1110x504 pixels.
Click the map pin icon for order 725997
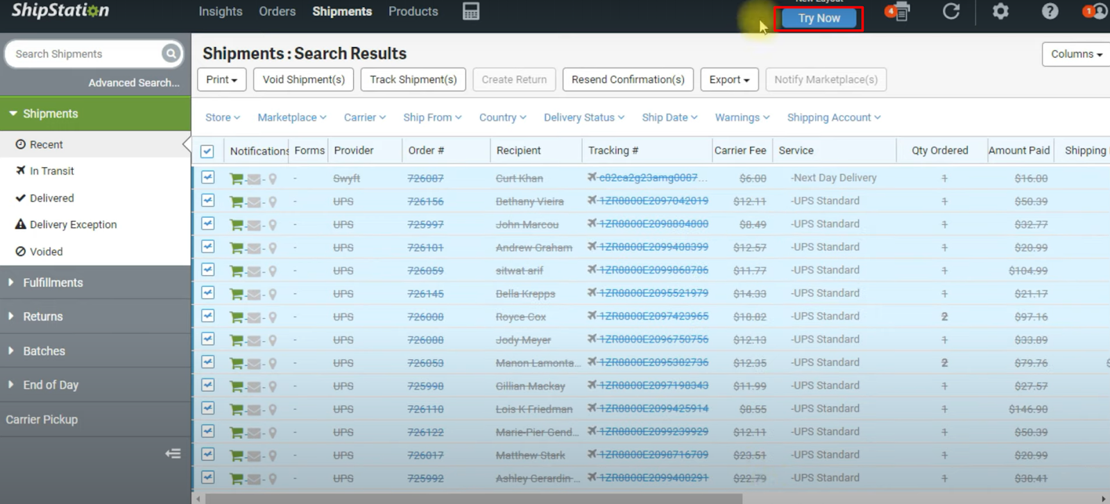[x=273, y=225]
